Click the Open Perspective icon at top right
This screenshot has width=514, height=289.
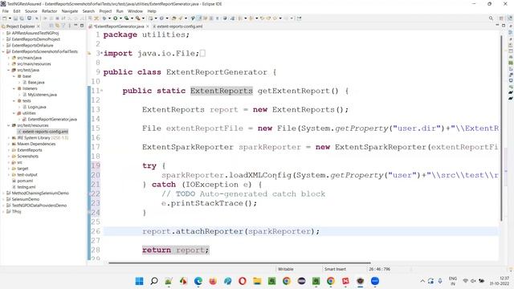point(501,18)
